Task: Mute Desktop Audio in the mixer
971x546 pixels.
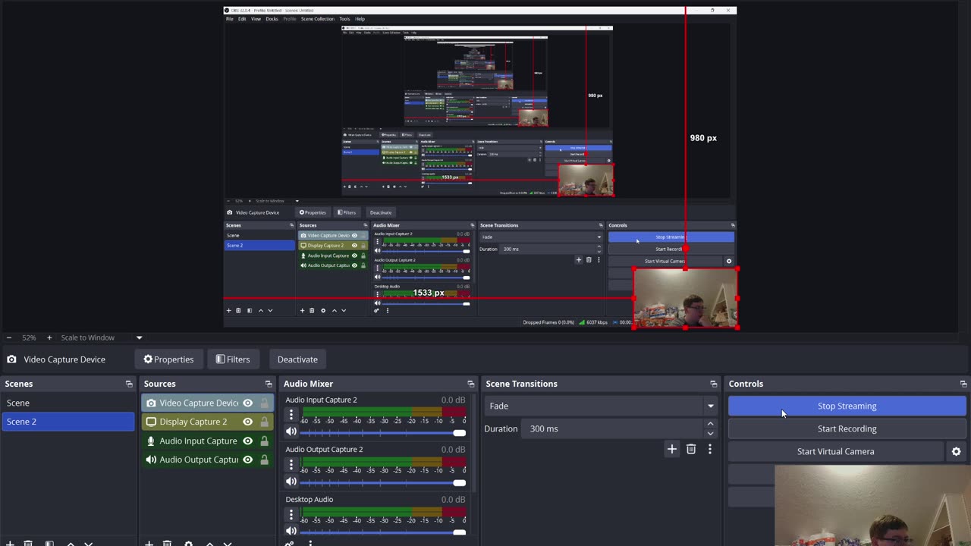Action: [x=291, y=531]
